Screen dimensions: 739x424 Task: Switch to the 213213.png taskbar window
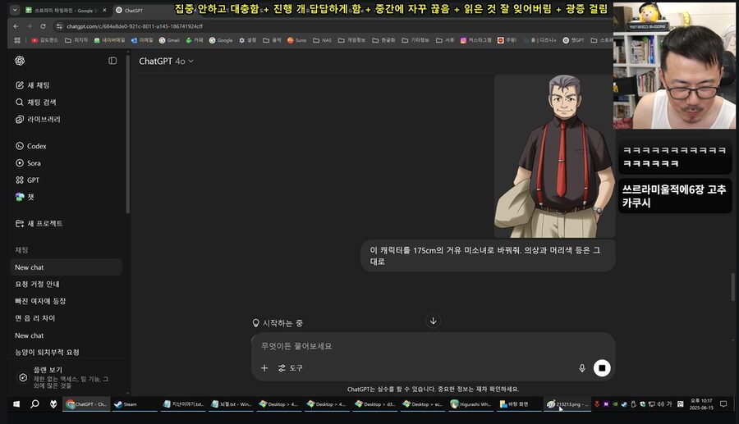[x=567, y=404]
